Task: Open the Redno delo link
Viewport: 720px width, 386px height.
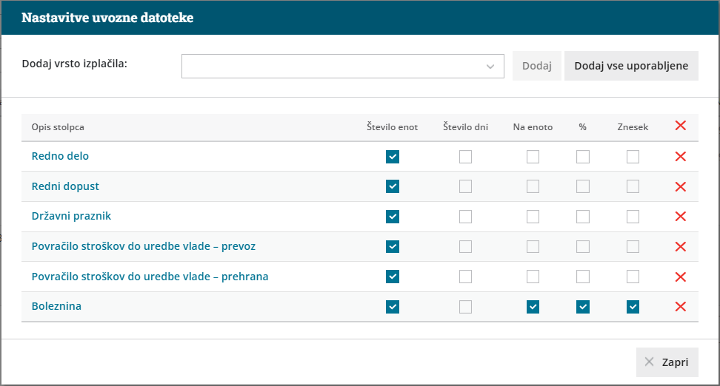Action: [60, 157]
